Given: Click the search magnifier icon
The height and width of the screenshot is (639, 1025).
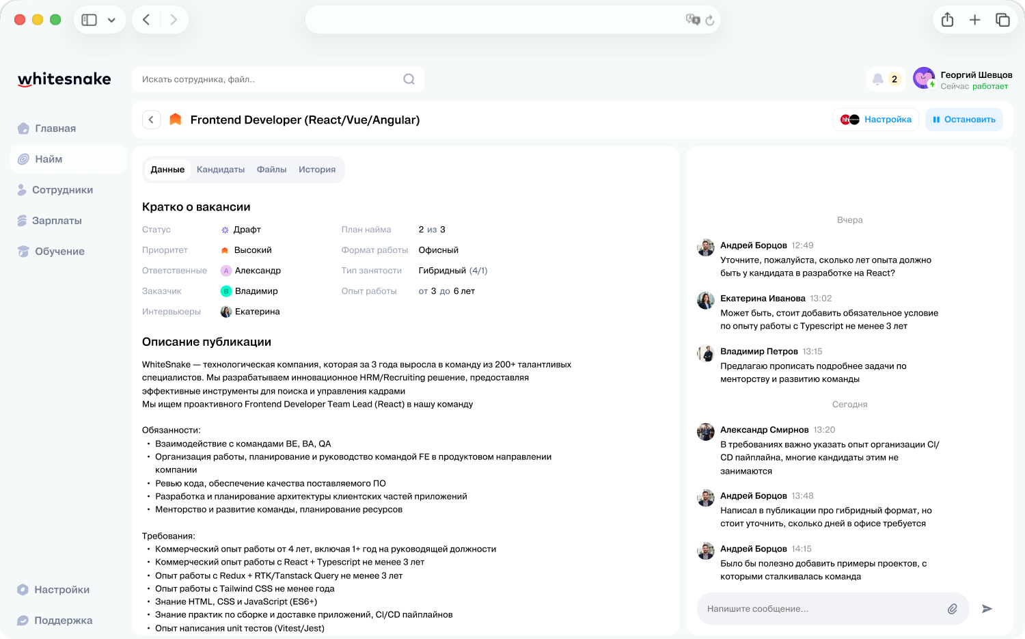Looking at the screenshot, I should point(409,79).
